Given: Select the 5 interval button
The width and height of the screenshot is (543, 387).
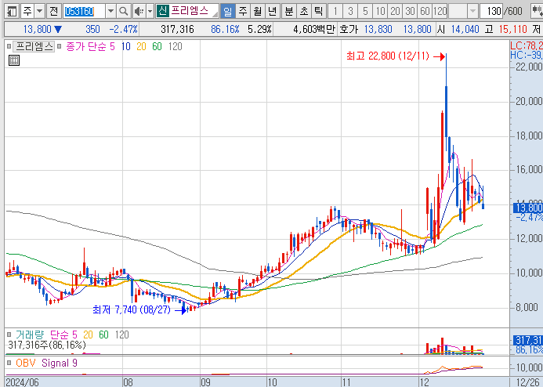Looking at the screenshot, I should (365, 12).
